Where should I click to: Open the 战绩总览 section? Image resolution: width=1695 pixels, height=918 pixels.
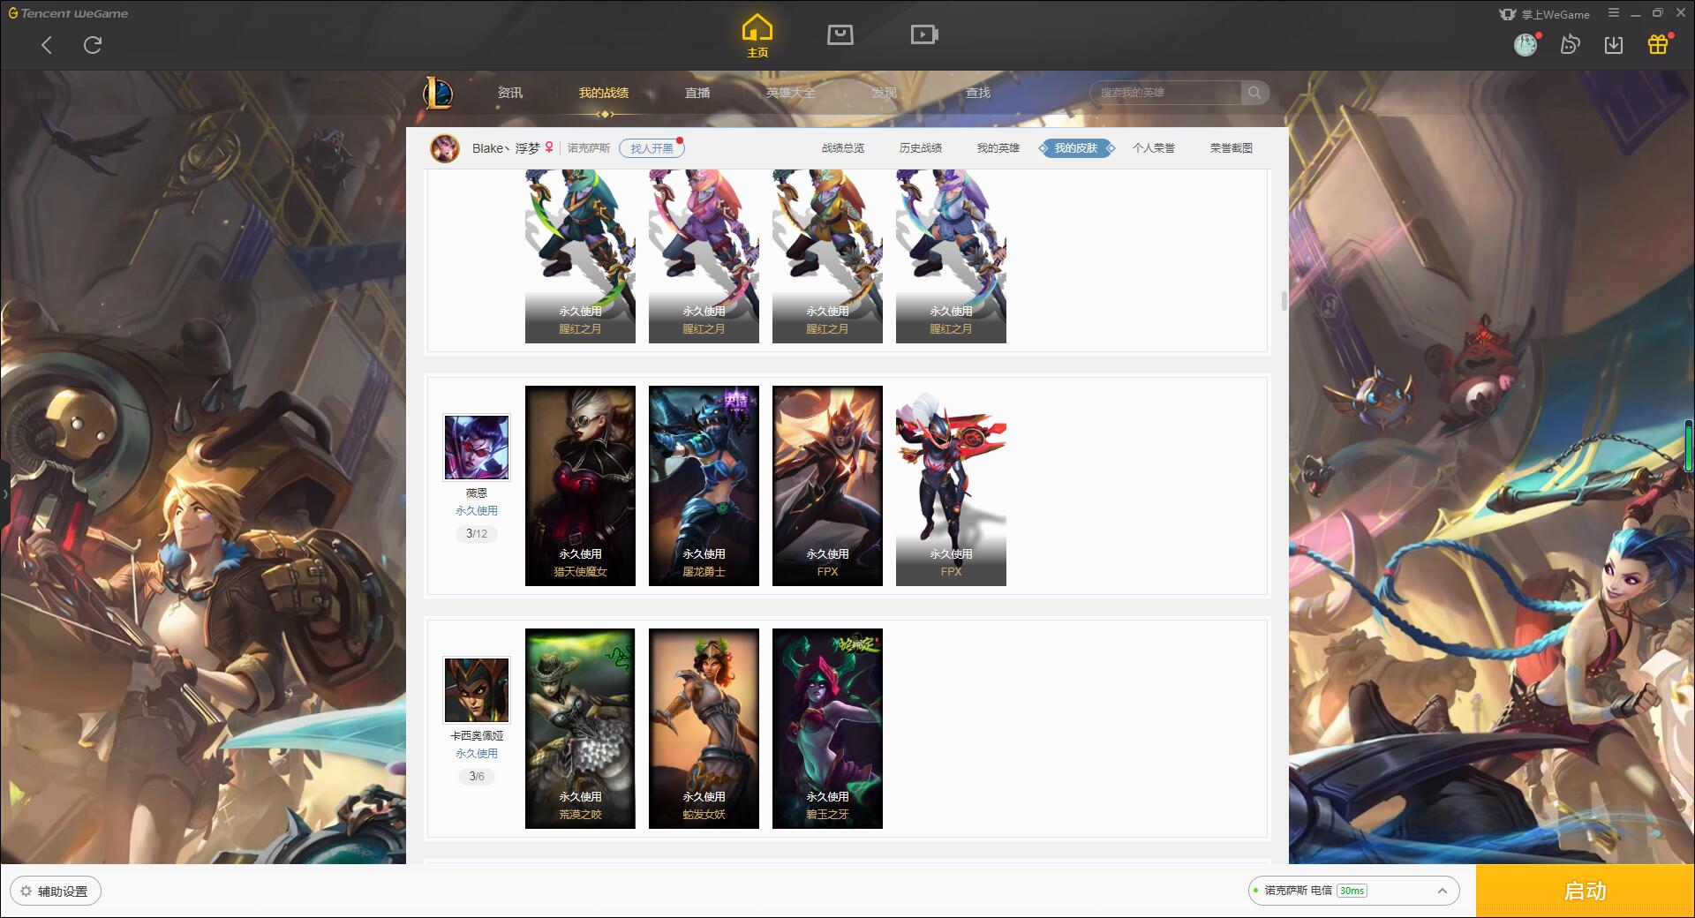click(843, 148)
